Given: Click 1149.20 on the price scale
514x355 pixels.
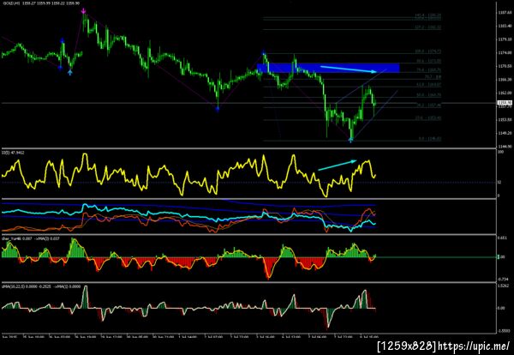Looking at the screenshot, I should (505, 133).
